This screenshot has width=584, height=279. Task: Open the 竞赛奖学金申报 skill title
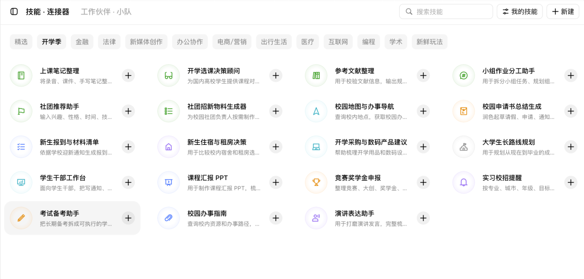(x=358, y=178)
